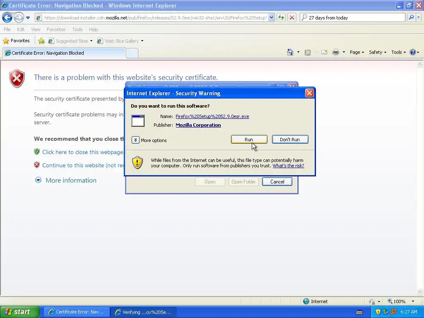Screen dimensions: 424x318
Task: Click the Add to Favorites Bar icon
Action: pyautogui.click(x=41, y=41)
